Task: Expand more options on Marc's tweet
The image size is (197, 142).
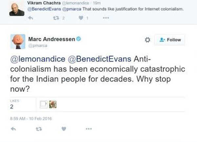Action: click(x=89, y=129)
